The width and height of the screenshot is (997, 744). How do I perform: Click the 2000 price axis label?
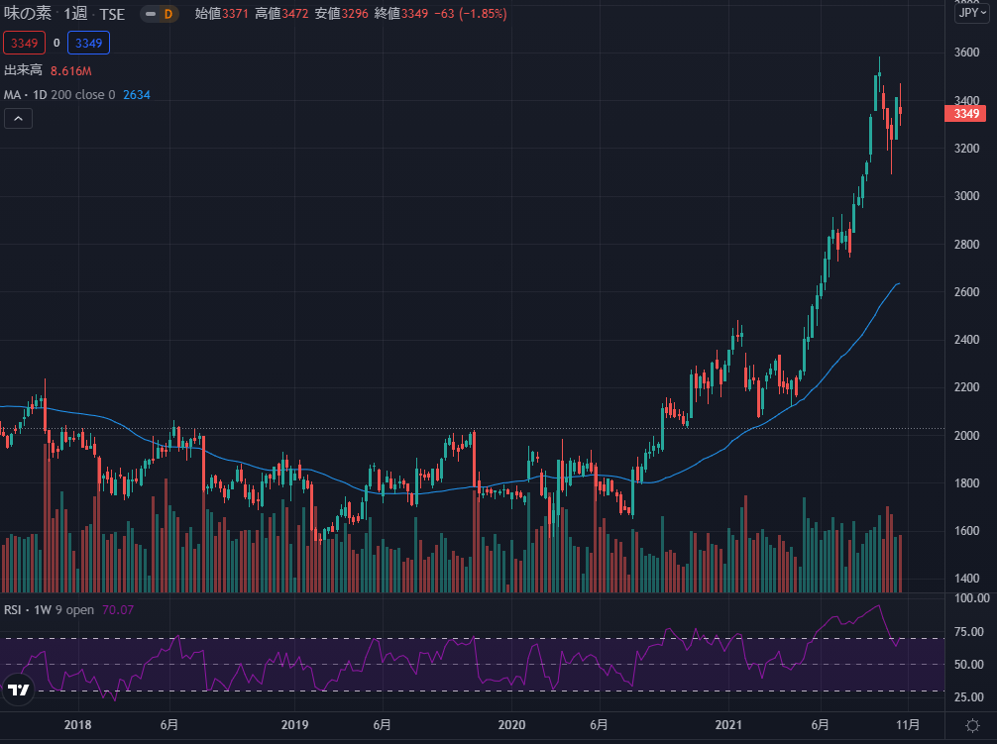point(966,436)
